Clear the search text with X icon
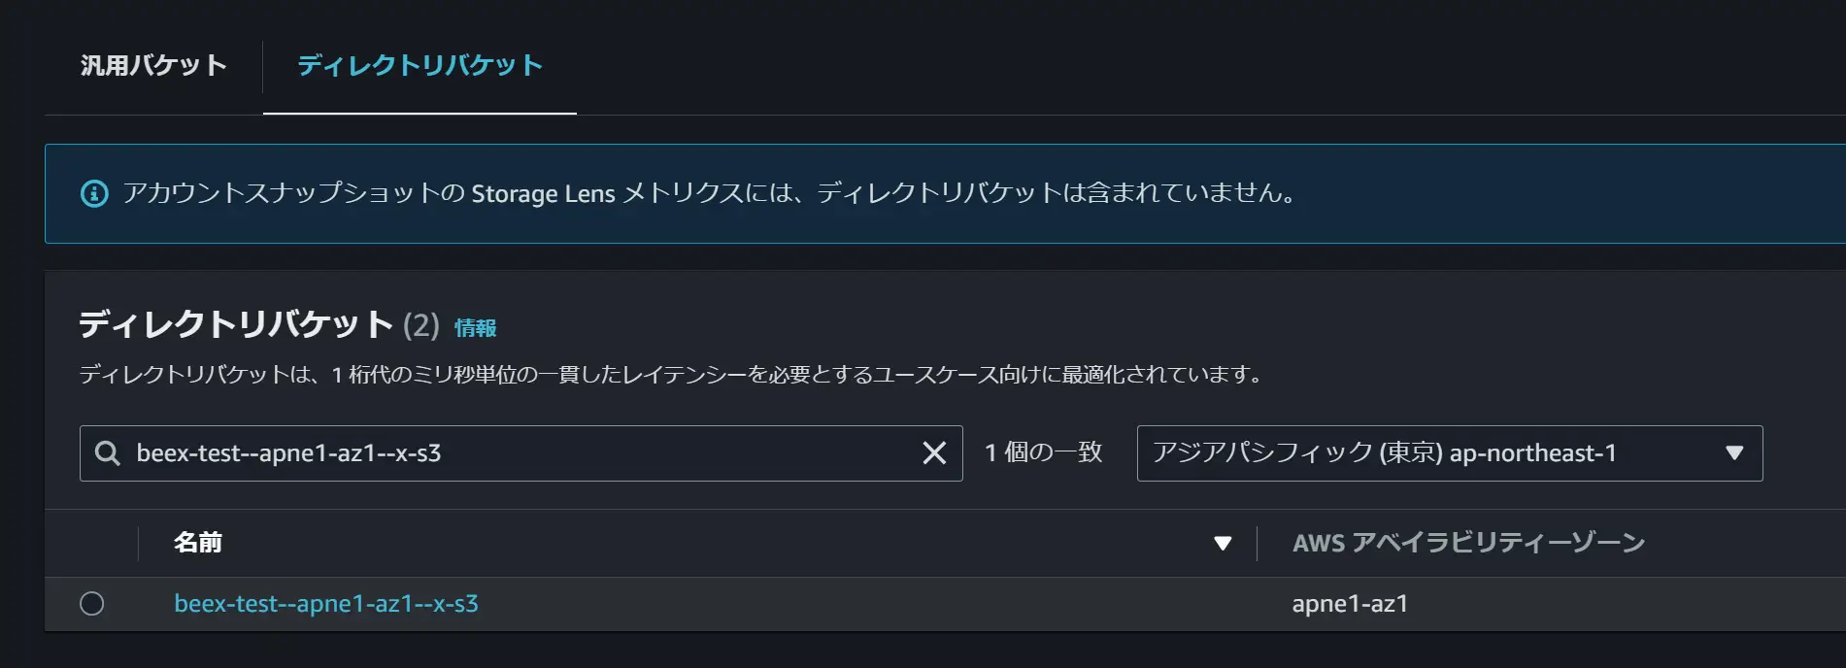Screen dimensions: 1846x668 934,452
